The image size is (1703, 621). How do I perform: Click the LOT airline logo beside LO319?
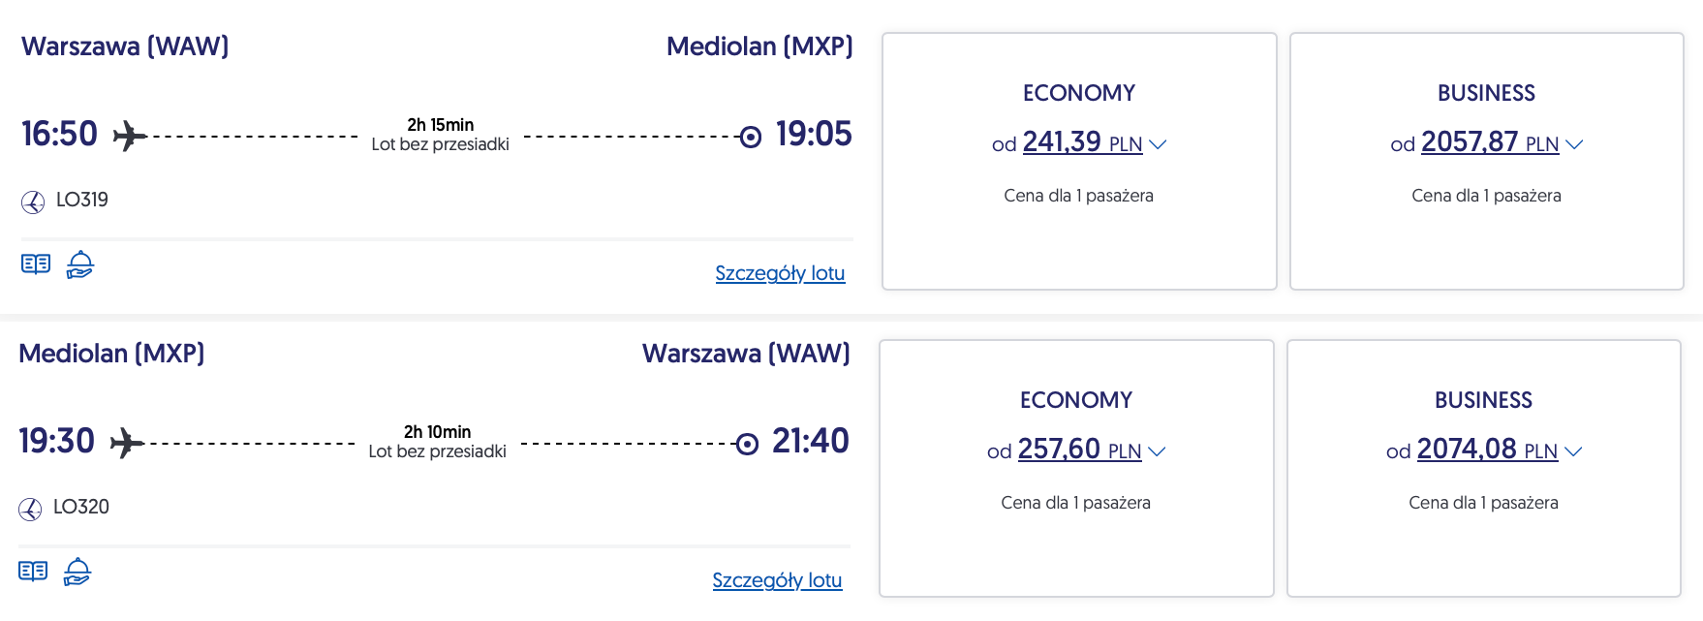click(x=33, y=202)
